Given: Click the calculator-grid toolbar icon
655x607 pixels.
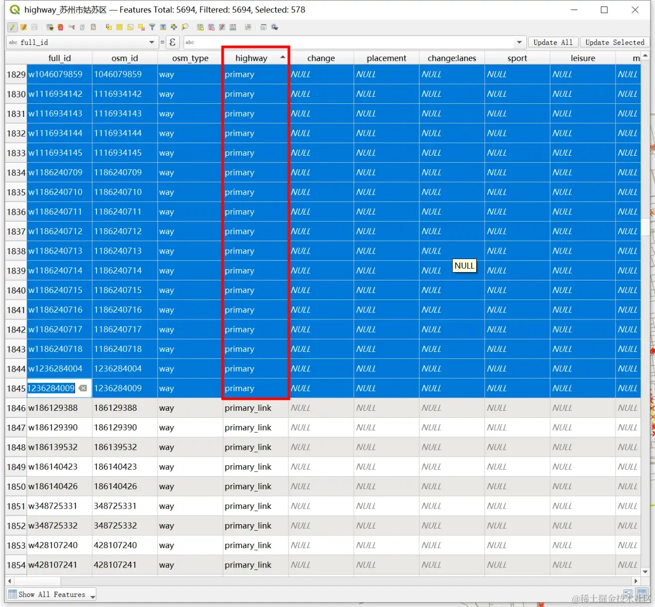Looking at the screenshot, I should (233, 27).
